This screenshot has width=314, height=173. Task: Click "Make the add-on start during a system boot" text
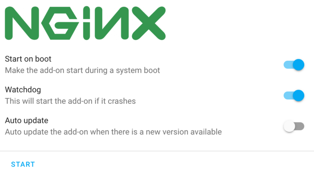click(x=82, y=70)
